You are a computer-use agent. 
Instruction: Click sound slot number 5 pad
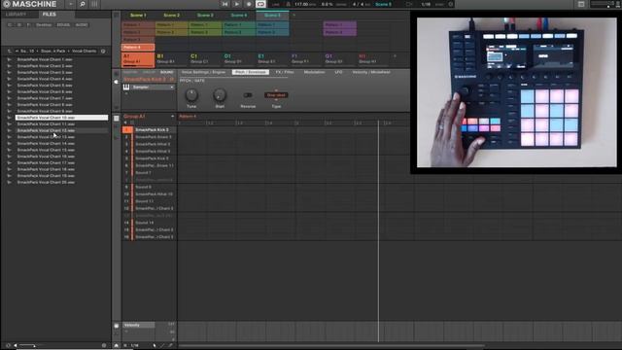pos(126,158)
